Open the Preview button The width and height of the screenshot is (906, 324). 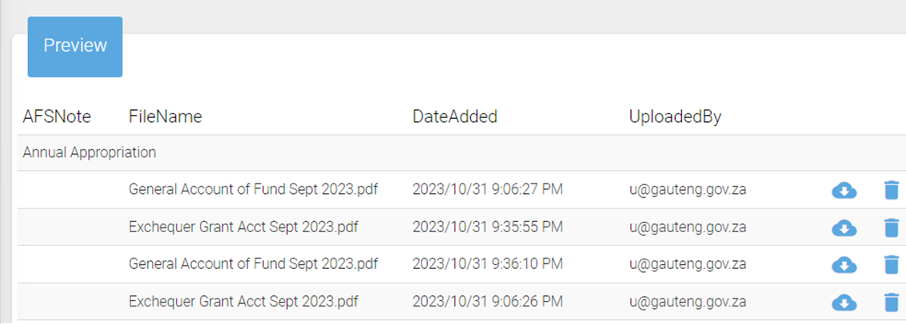[x=75, y=47]
